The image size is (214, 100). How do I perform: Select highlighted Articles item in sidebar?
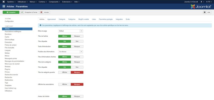coord(17,29)
